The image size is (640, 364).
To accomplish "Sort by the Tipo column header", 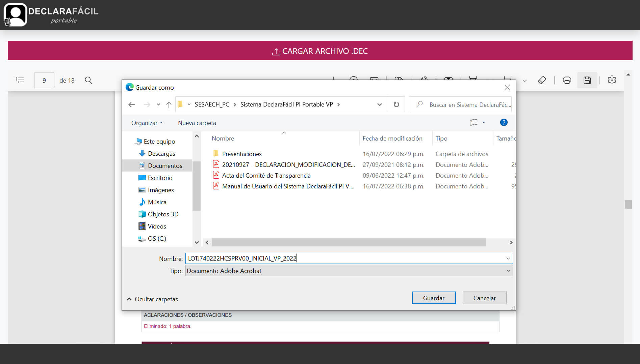I will (x=441, y=139).
